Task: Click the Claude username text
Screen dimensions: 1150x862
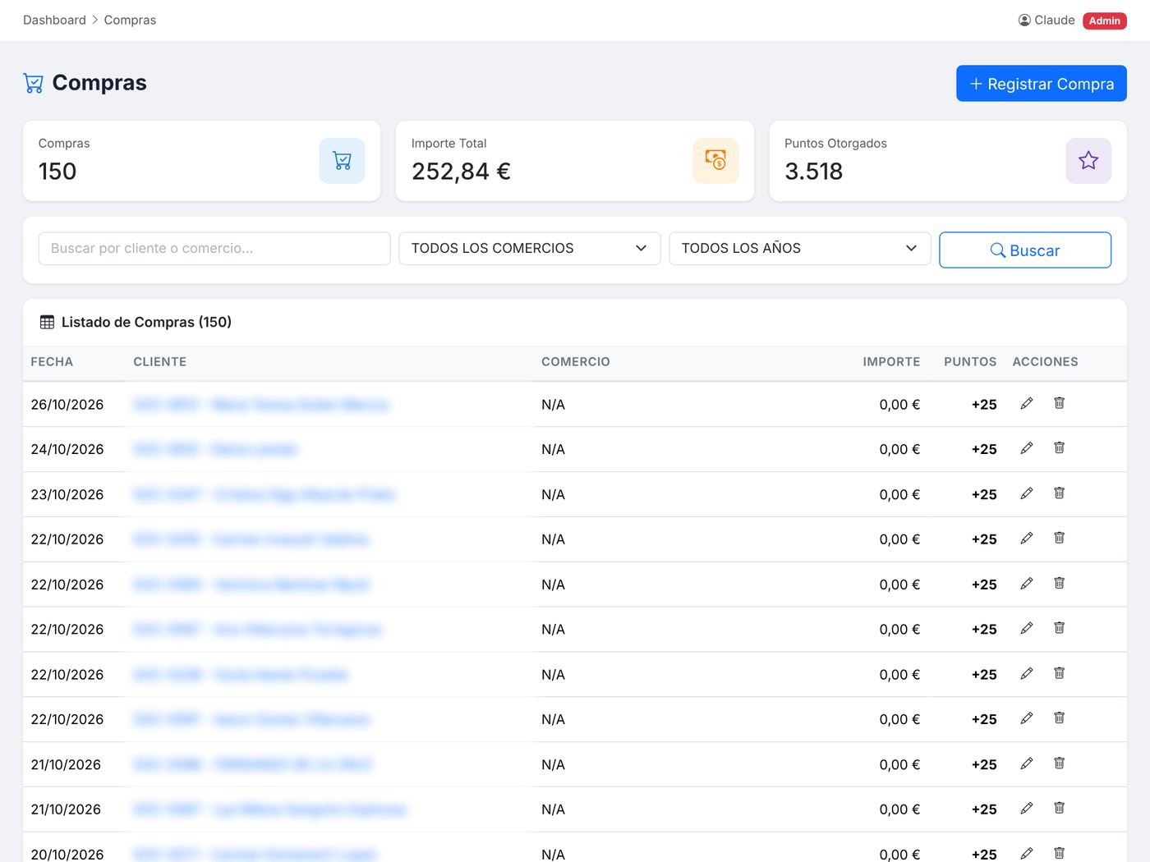Action: [1055, 20]
